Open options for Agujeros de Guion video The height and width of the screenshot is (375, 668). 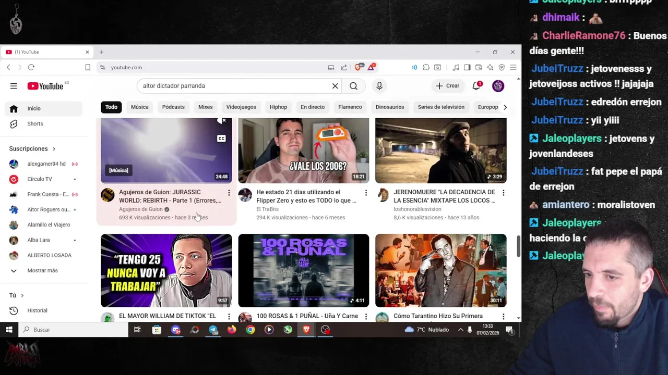[x=229, y=193]
